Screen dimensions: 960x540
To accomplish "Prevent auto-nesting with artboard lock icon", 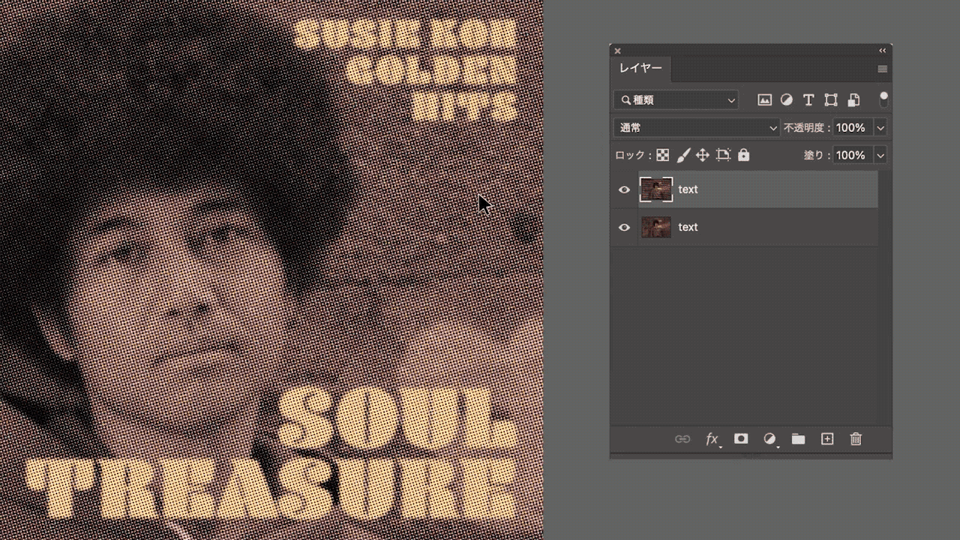I will click(723, 155).
